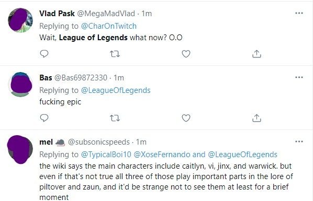View Bas's profile avatar
The height and width of the screenshot is (201, 313).
click(20, 85)
